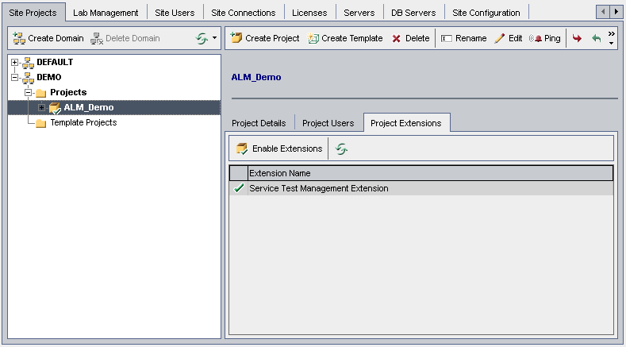Click the Projects folder icon
626x347 pixels.
point(41,93)
